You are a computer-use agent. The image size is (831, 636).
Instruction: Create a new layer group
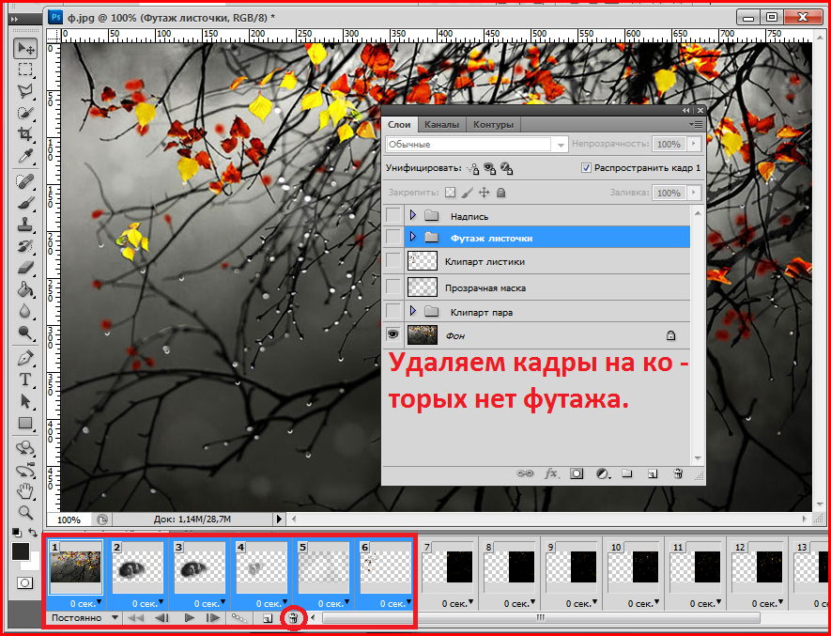point(627,473)
